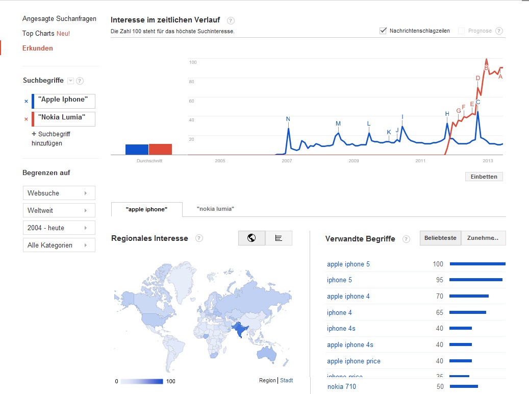Remove the "Nokia Lumia" search term
Viewport: 529px width, 394px height.
pos(27,119)
